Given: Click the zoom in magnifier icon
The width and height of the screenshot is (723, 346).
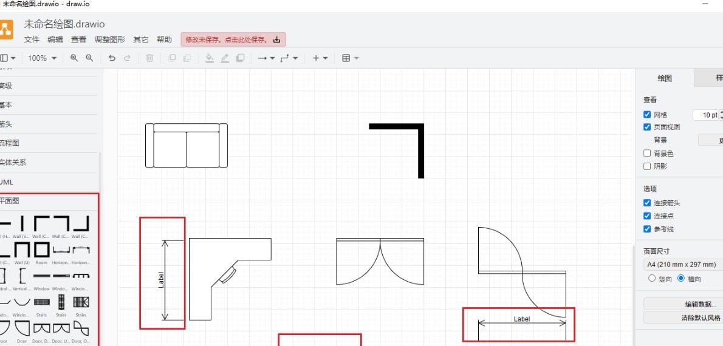Looking at the screenshot, I should [74, 58].
